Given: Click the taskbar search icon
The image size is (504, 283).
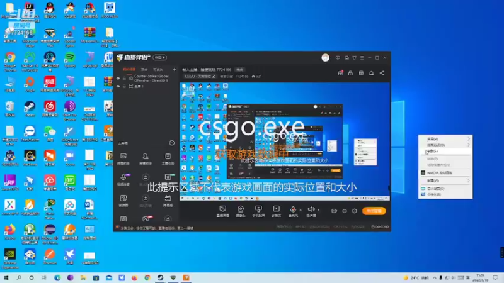Looking at the screenshot, I should click(19, 277).
